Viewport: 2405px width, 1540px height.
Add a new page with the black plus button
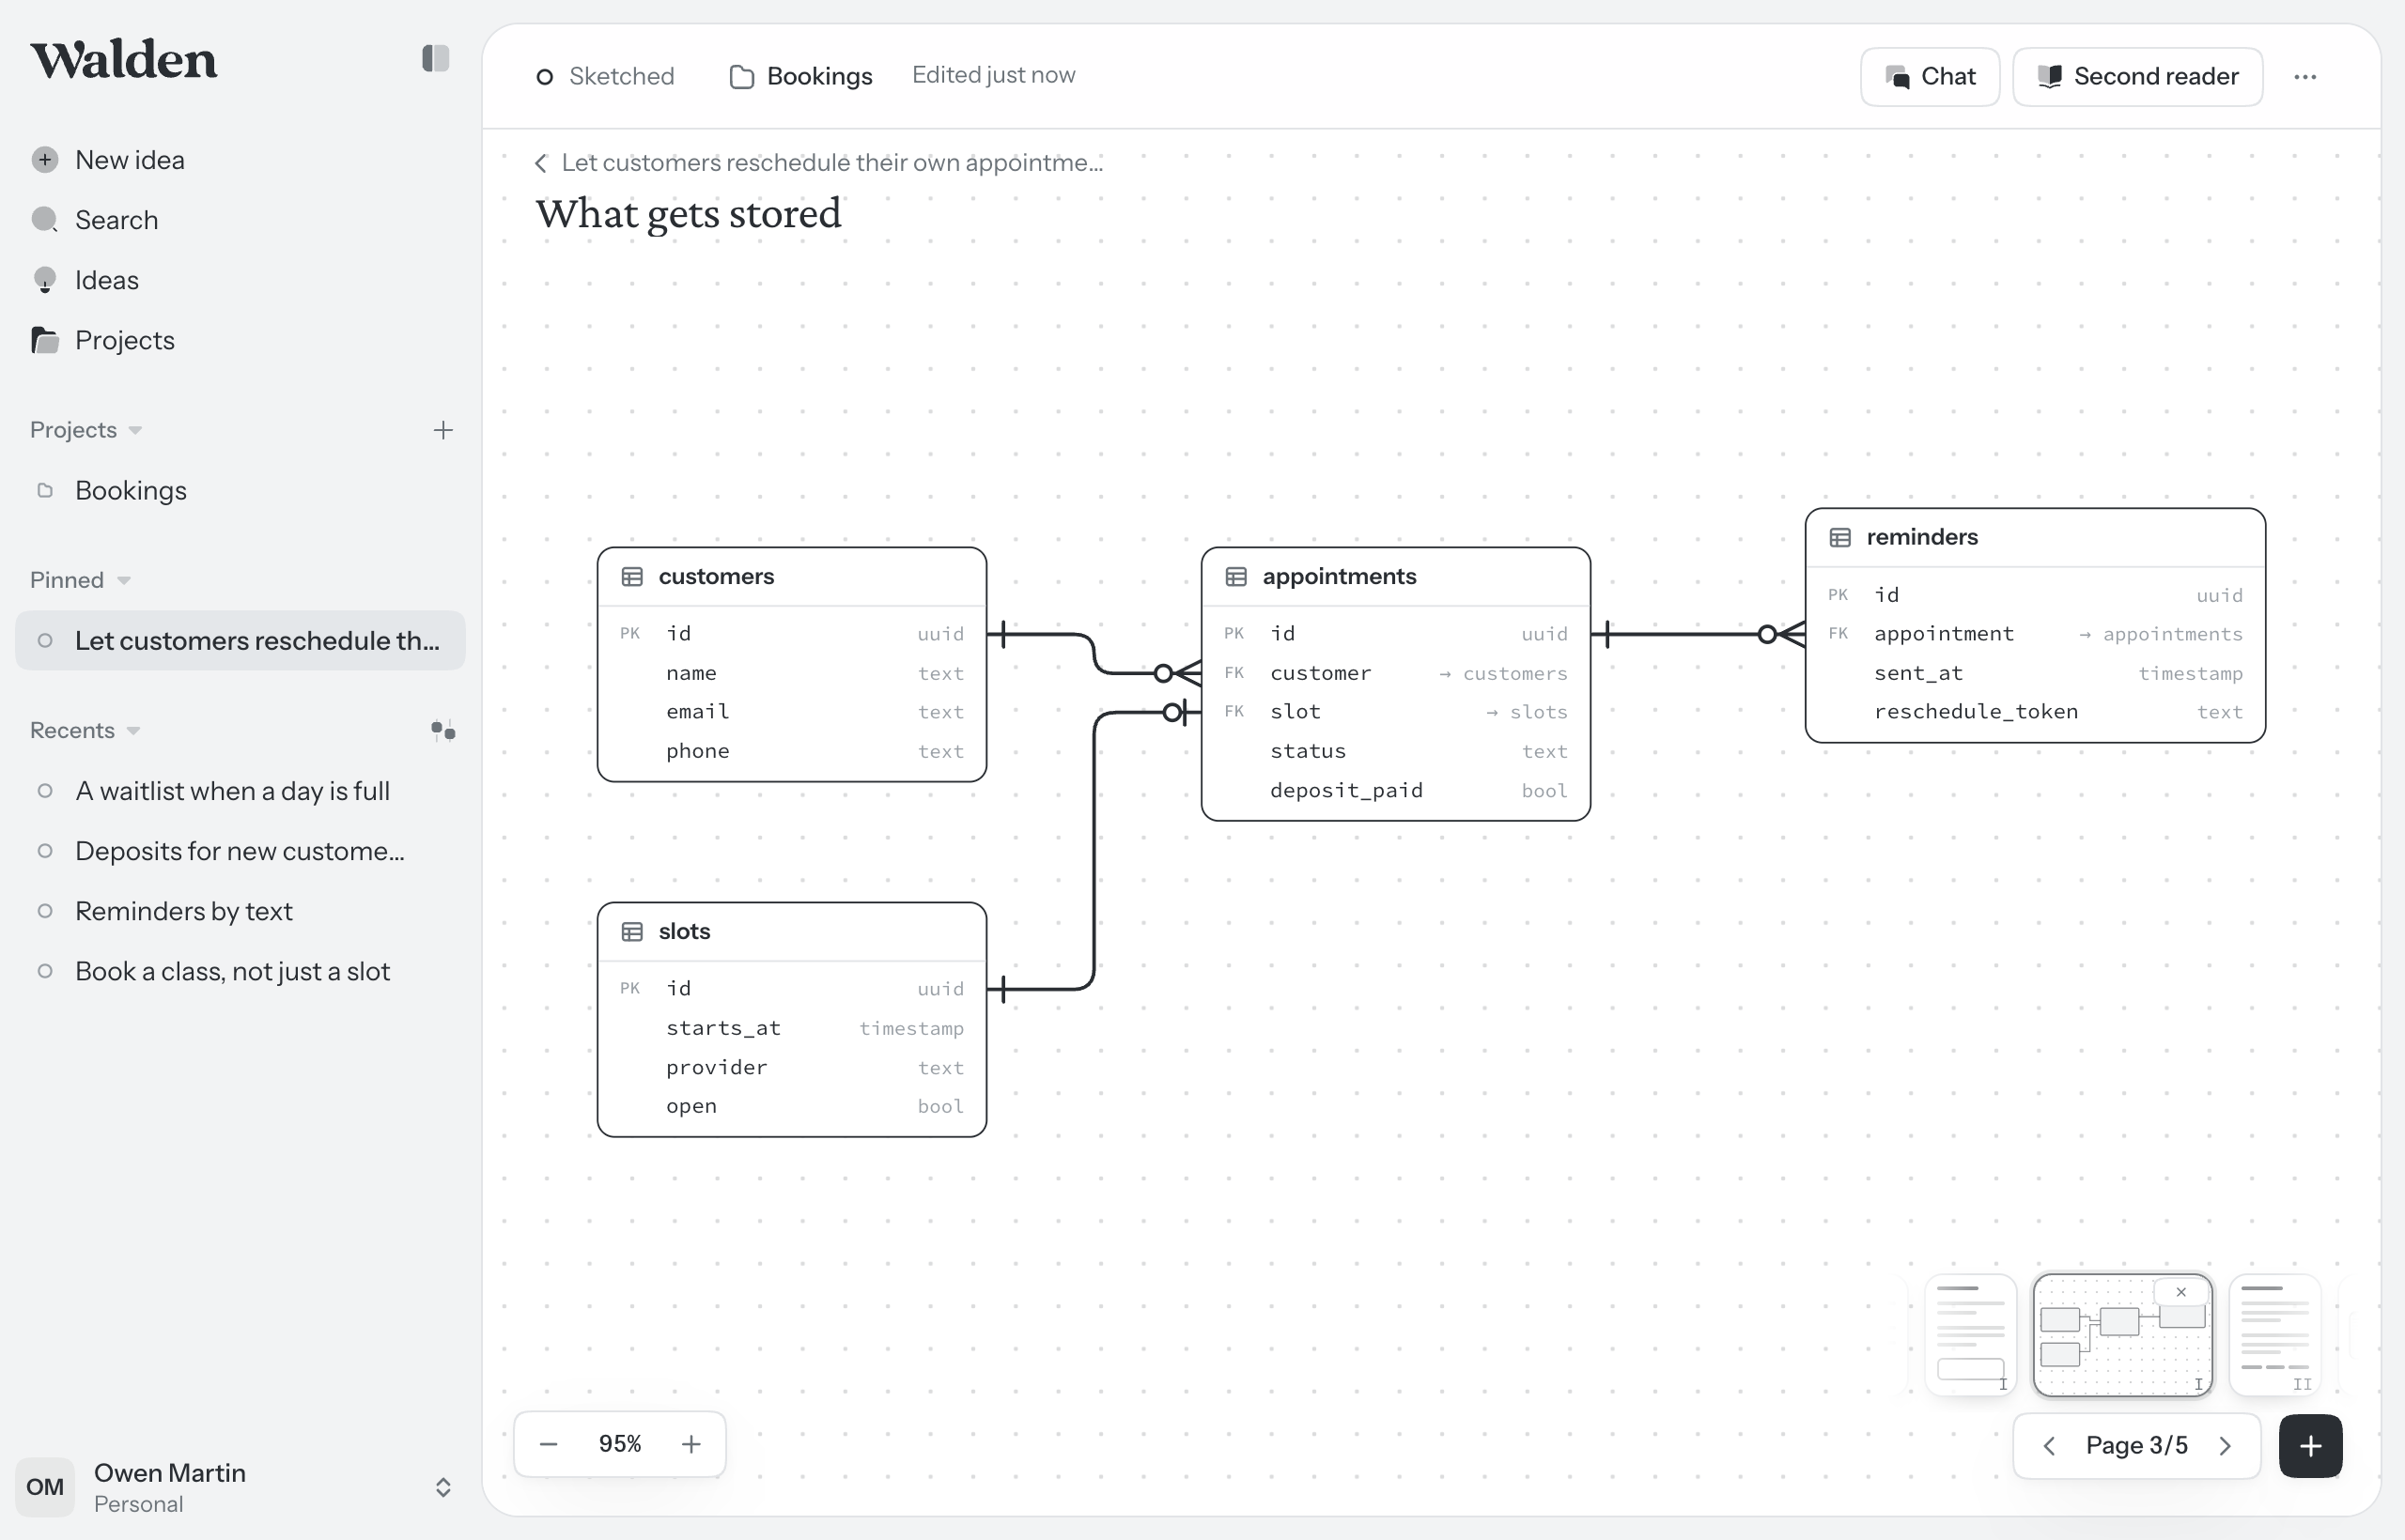tap(2310, 1446)
